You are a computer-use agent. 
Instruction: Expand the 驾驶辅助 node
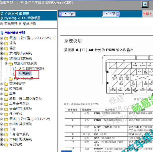pyautogui.click(x=2, y=144)
